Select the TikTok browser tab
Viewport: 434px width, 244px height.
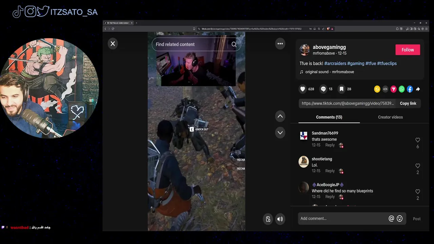tap(118, 23)
